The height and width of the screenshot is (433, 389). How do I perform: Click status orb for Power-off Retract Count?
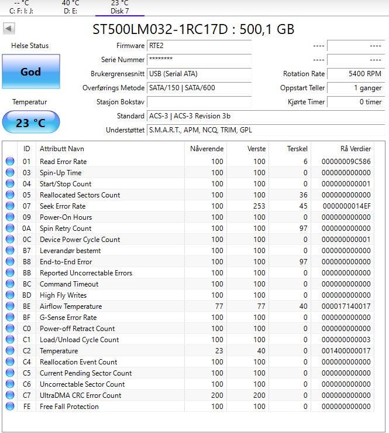tap(10, 328)
